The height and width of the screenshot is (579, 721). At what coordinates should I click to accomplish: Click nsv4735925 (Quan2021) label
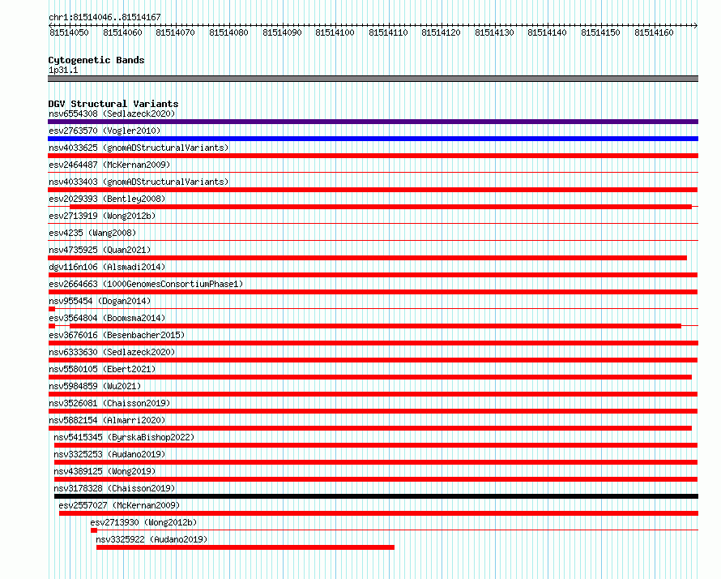100,250
